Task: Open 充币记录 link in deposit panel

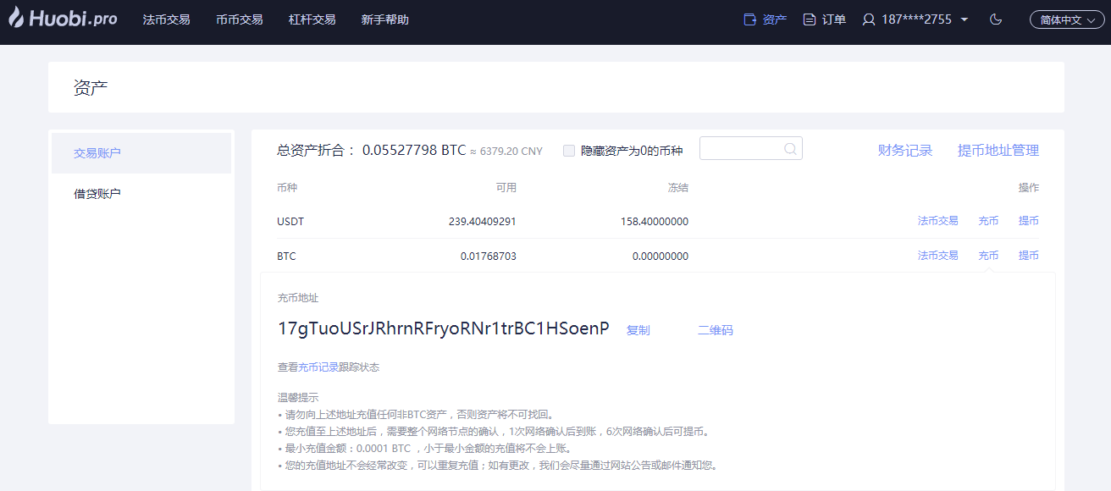Action: point(318,367)
